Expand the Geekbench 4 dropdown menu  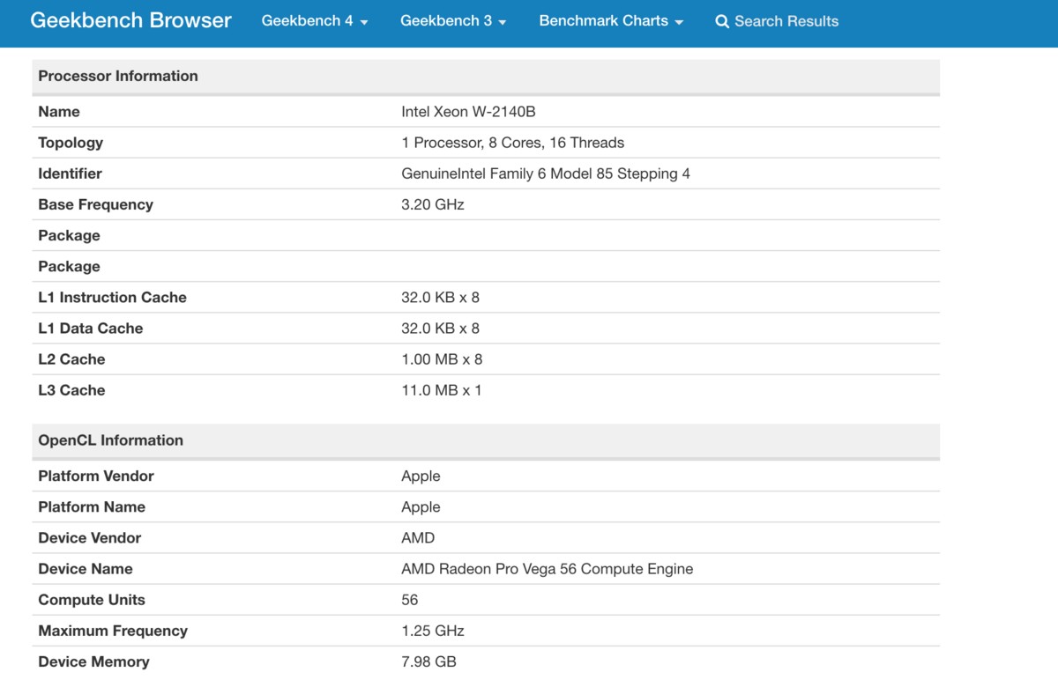[315, 21]
